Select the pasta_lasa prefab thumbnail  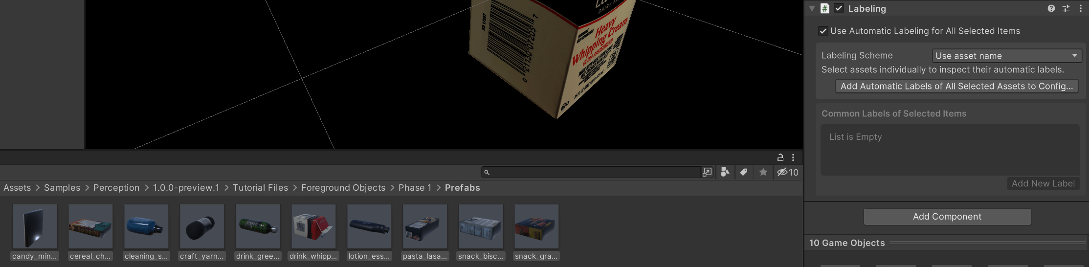[x=425, y=226]
